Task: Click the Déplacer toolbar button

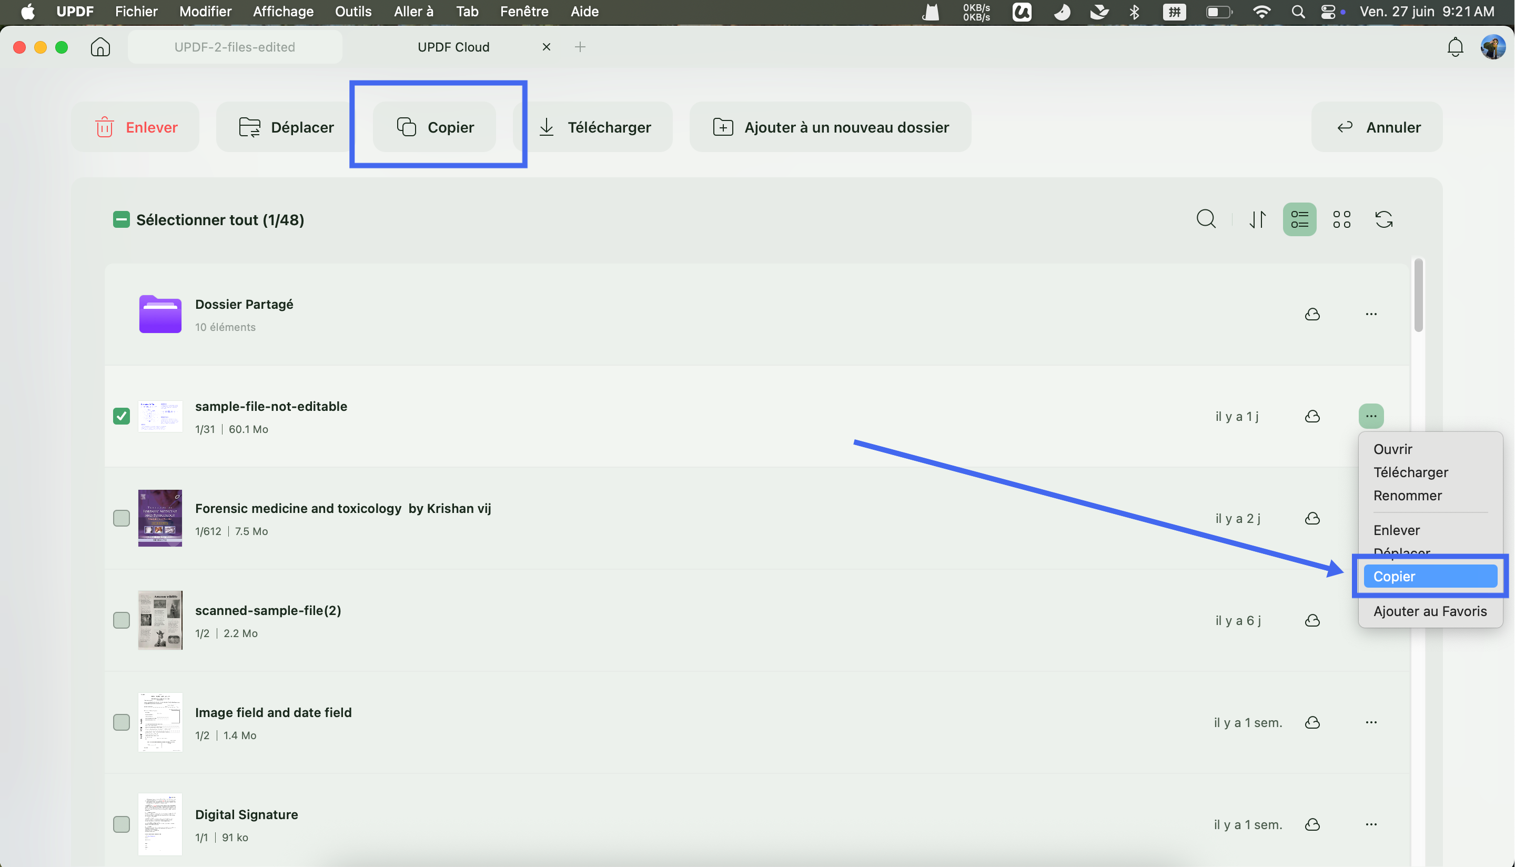Action: coord(286,127)
